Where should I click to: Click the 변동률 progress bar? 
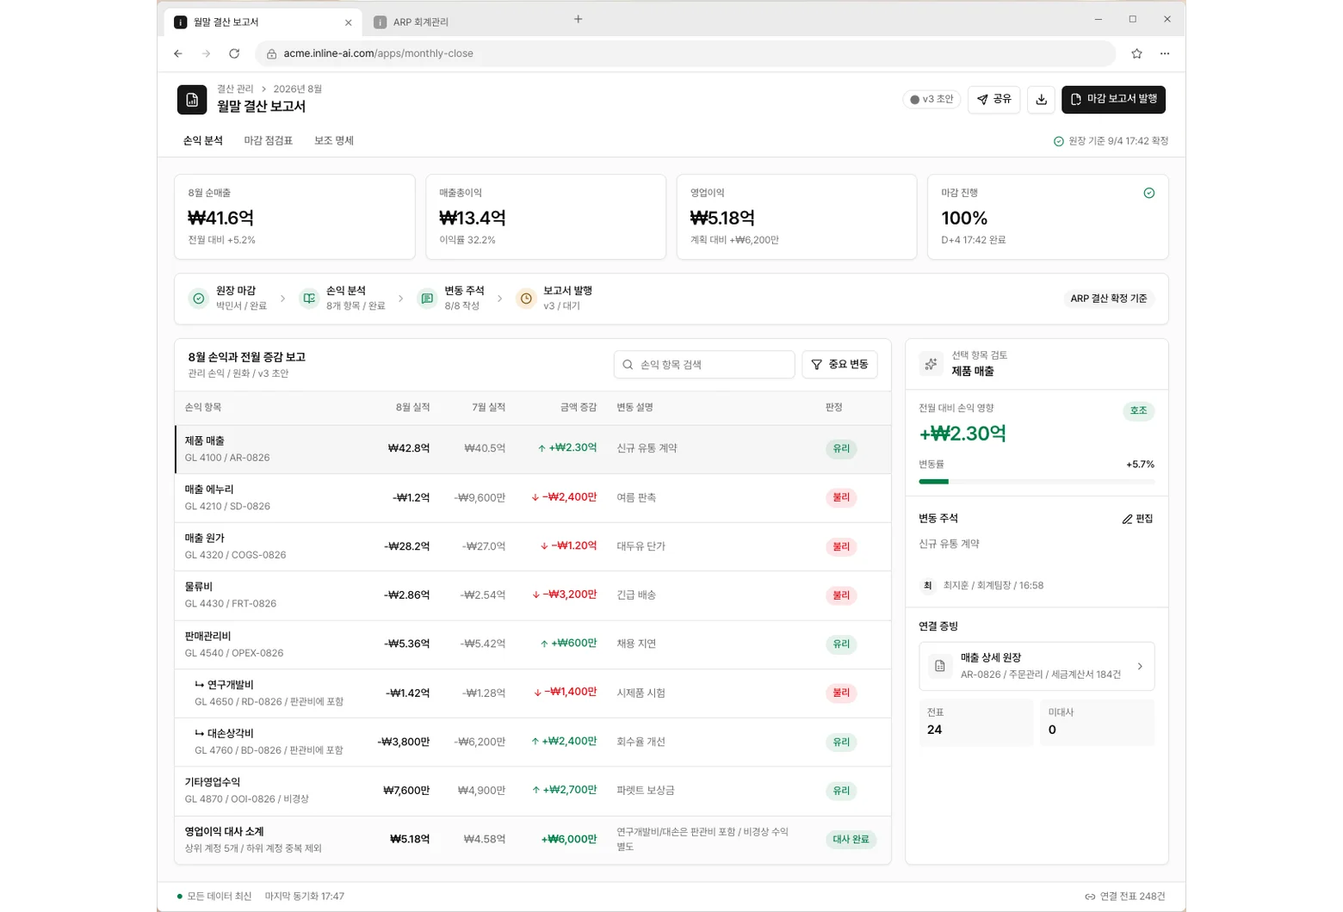[x=1037, y=482]
